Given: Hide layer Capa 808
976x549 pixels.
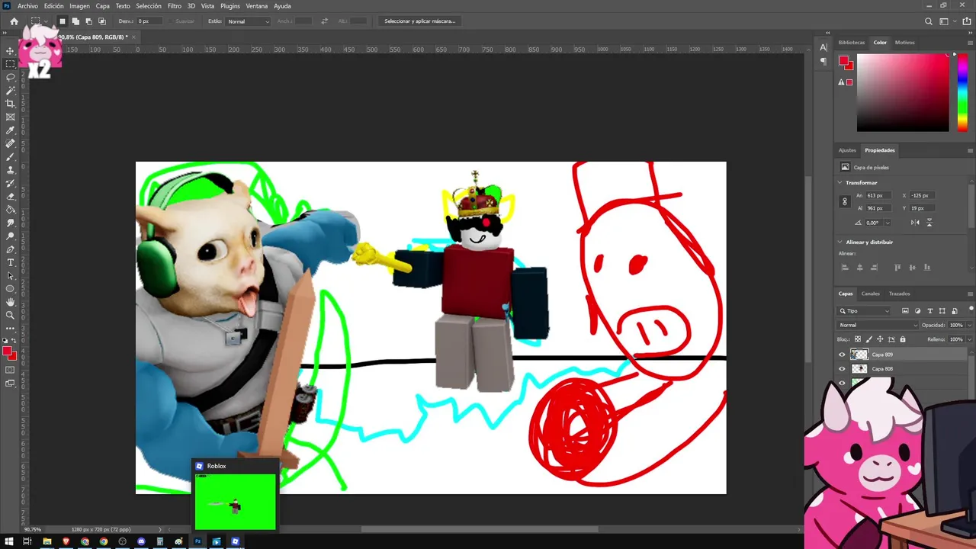Looking at the screenshot, I should point(842,369).
